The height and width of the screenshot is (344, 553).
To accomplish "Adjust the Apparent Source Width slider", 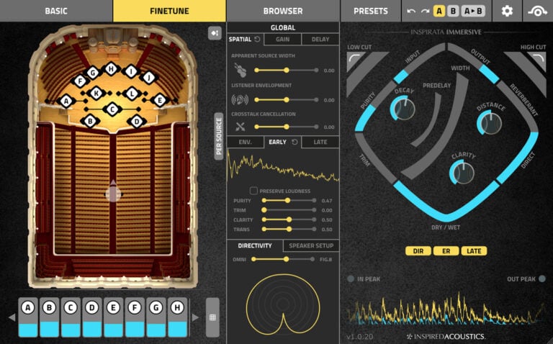I will coord(286,71).
